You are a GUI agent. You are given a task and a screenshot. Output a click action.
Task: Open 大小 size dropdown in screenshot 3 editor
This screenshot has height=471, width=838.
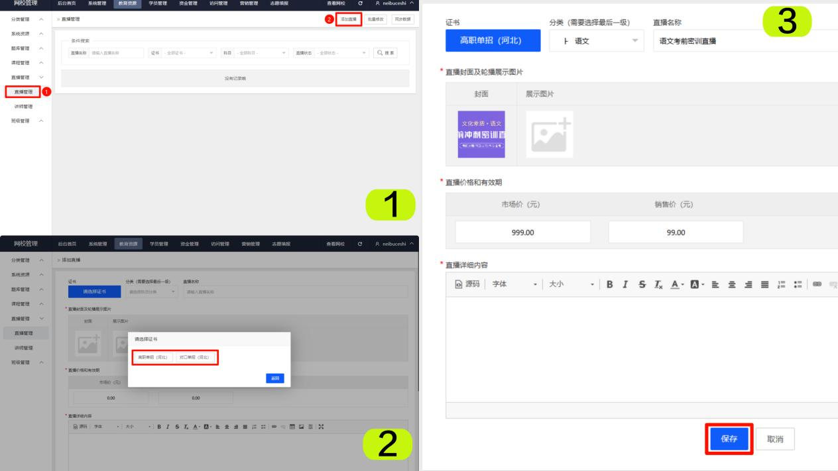[x=571, y=284]
